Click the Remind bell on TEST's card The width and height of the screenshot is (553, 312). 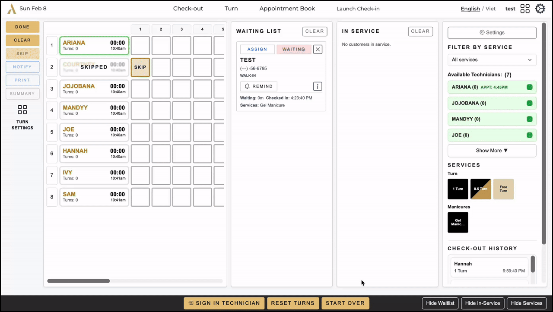tap(258, 86)
